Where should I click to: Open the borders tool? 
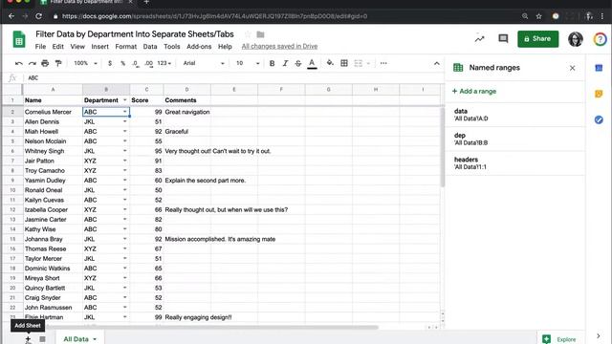(x=344, y=63)
